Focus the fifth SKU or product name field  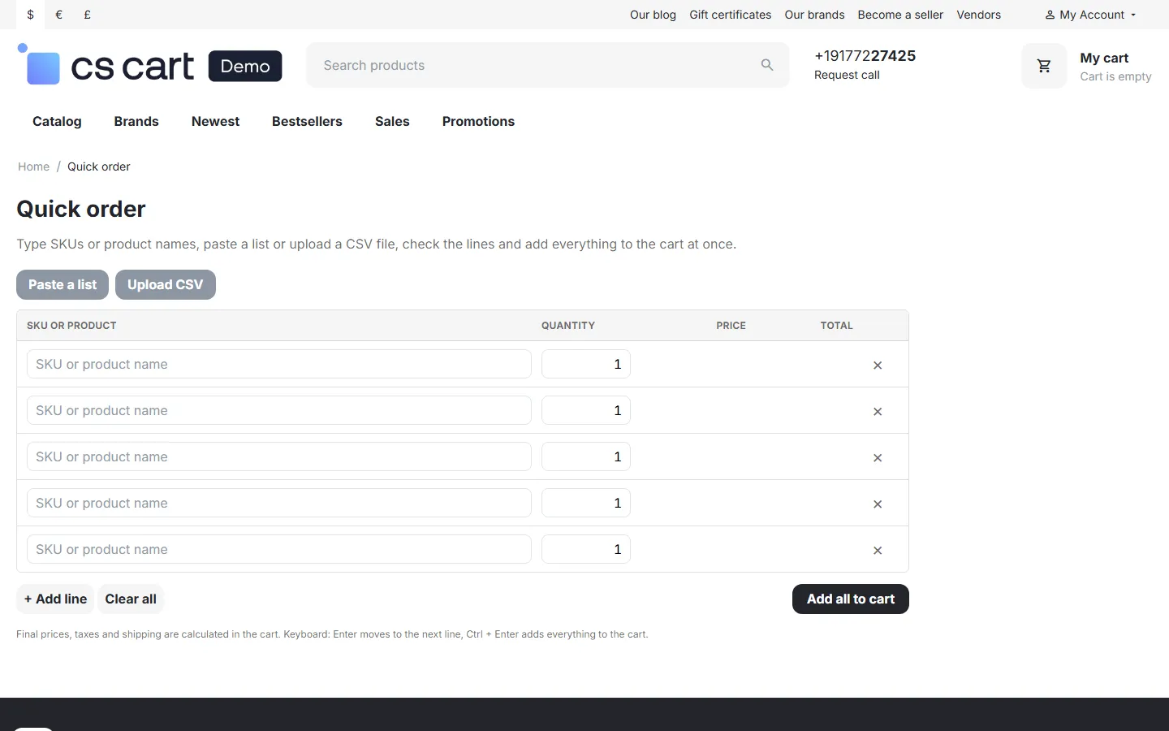click(279, 549)
